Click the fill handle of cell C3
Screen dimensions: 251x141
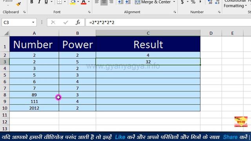coord(200,65)
